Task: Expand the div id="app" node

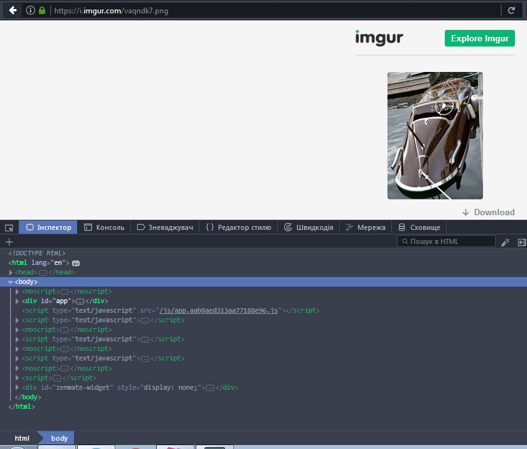Action: 17,301
